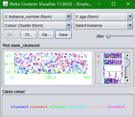135x117 pixels.
Task: Click the scroll down arrow of attribute strips
Action: [127, 81]
